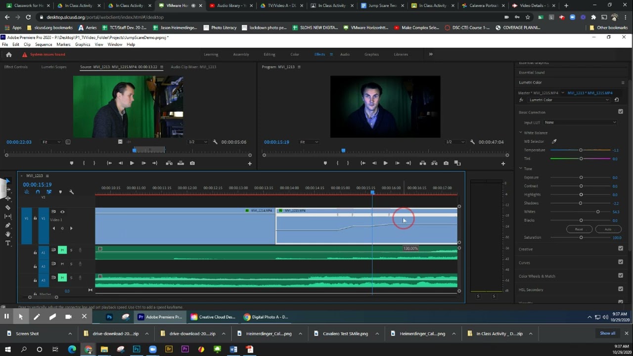Open the Program monitor Fit zoom dropdown

click(x=309, y=142)
